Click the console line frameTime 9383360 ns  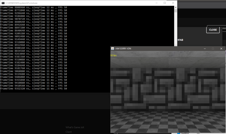(x=33, y=57)
